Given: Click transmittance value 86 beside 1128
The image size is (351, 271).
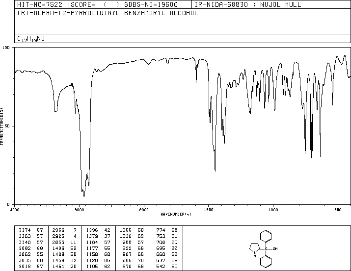Looking at the screenshot, I should tap(107, 261).
